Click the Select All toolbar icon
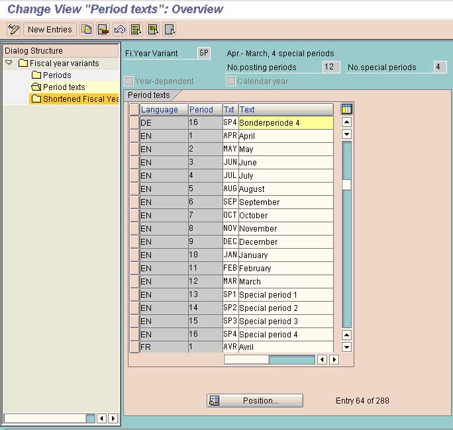Image resolution: width=453 pixels, height=430 pixels. [136, 29]
